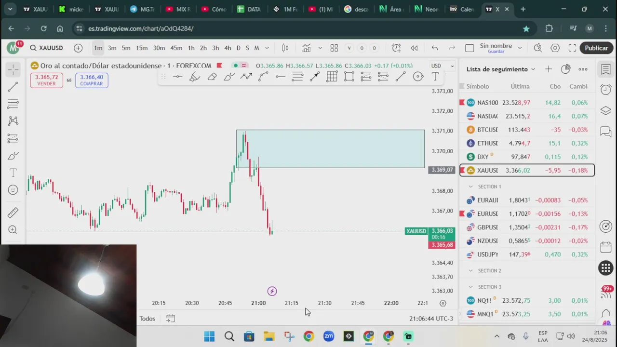Open the pattern tools in left sidebar
Image resolution: width=617 pixels, height=347 pixels.
[13, 121]
